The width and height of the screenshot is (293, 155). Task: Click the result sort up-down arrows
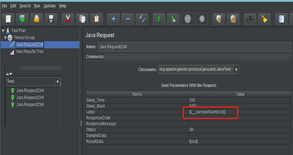9,74
